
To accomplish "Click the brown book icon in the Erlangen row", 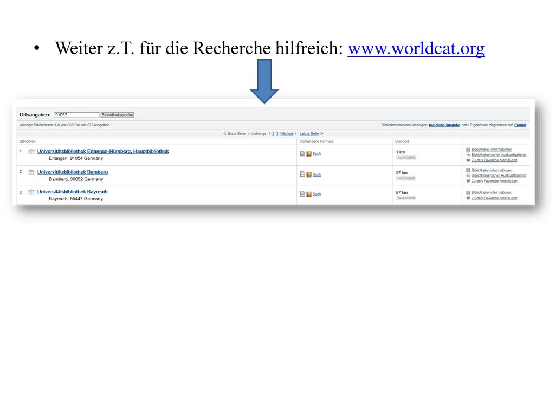I will click(309, 153).
